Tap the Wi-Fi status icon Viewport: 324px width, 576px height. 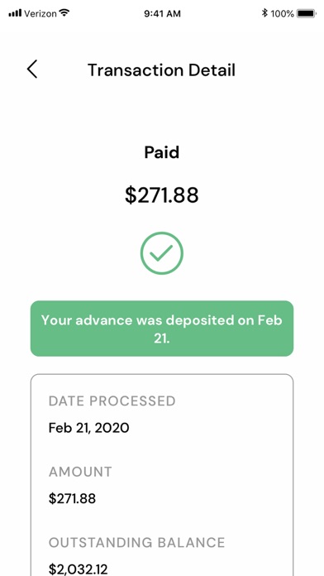click(64, 13)
